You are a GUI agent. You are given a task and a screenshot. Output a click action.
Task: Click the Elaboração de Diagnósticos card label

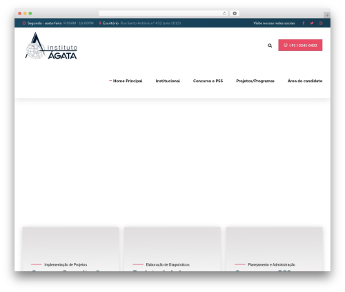click(168, 264)
